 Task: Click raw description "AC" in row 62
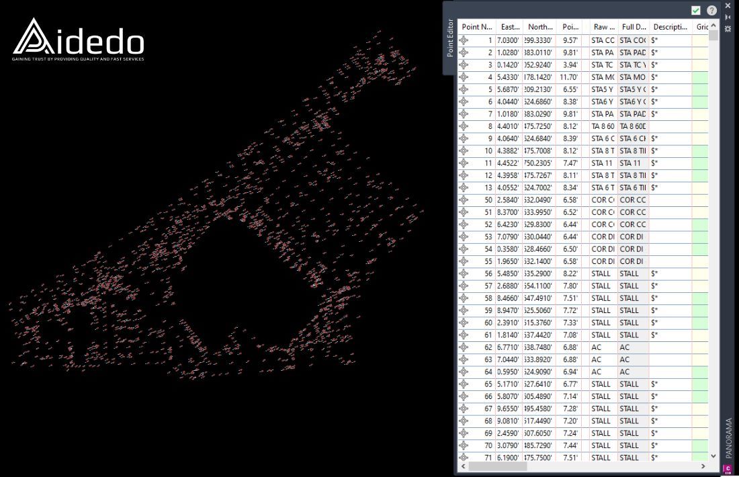604,347
